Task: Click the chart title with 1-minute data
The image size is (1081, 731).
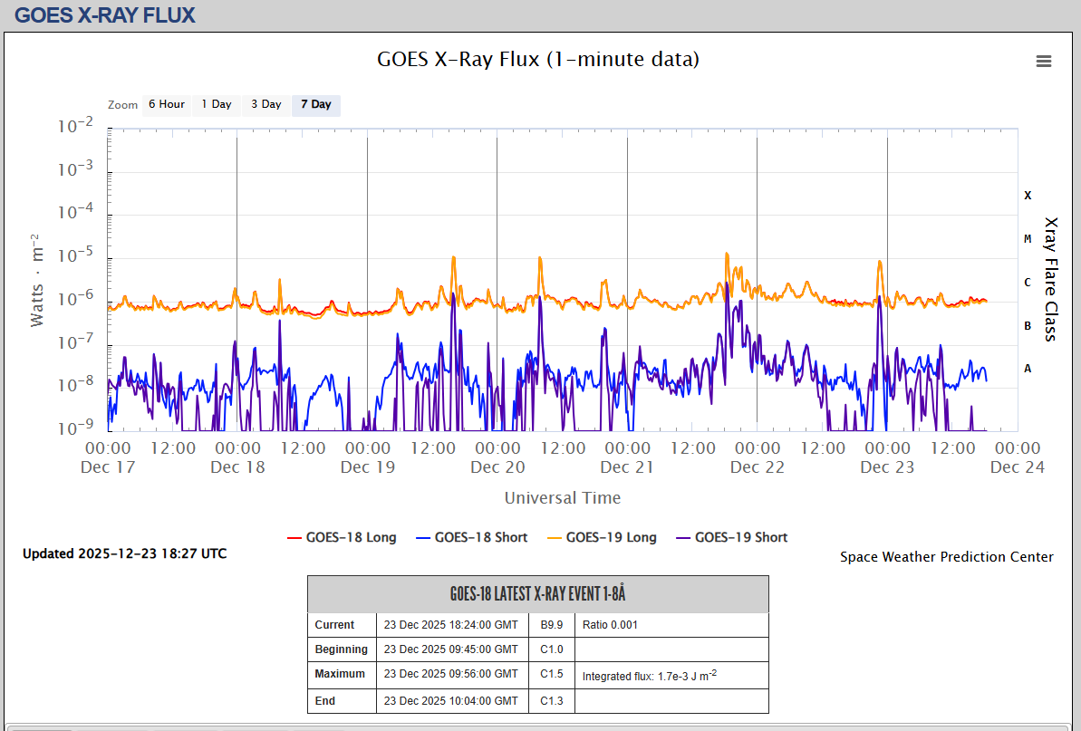Action: coord(538,60)
